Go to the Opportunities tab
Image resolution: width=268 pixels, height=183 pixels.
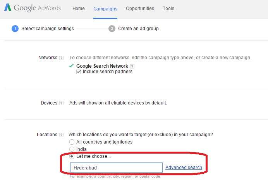click(x=140, y=9)
